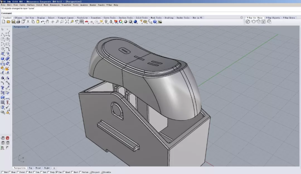Viewport: 301px width, 174px height.
Task: Toggle the Quad osnap checkbox
Action: point(64,172)
